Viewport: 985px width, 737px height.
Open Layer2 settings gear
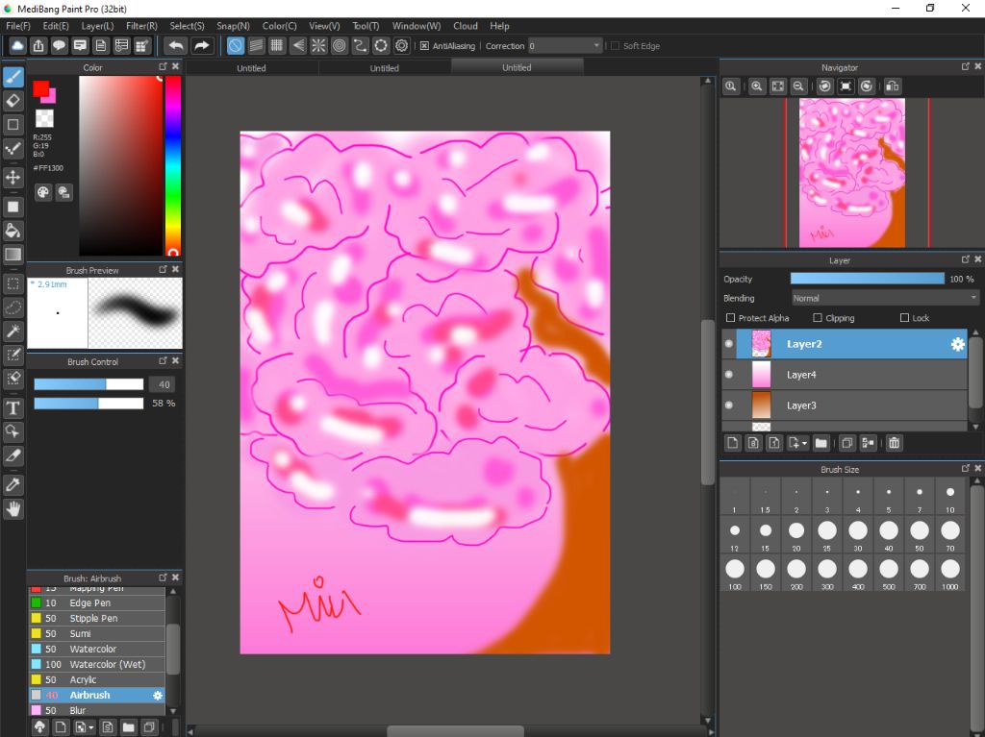(x=957, y=344)
